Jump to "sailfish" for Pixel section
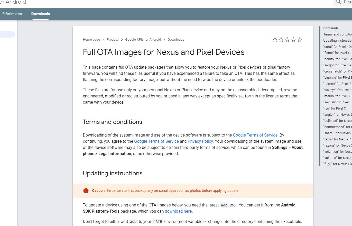Viewport: 352px width, 226px height. coord(336,102)
